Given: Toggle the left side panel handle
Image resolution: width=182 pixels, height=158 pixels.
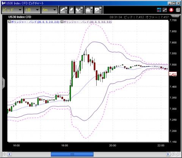Looking at the screenshot, I should (x=3, y=83).
